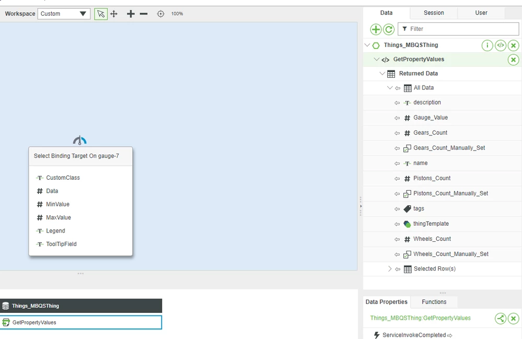Click binding arrow beside Selected Row(s)
The image size is (522, 339).
tap(398, 269)
